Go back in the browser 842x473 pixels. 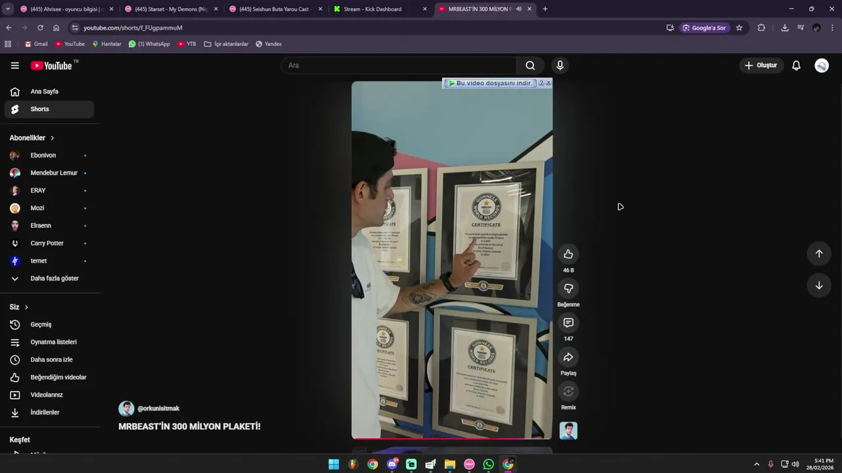tap(9, 28)
